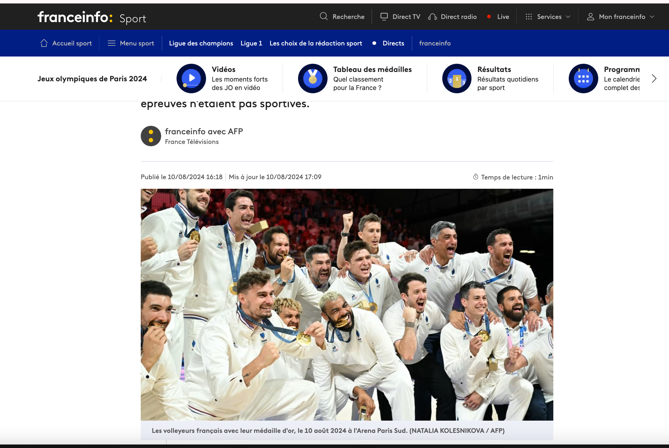
Task: Click the search magnifier icon
Action: [323, 16]
